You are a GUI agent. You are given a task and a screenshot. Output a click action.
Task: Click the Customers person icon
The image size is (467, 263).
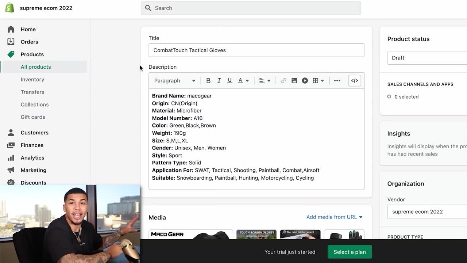(11, 133)
